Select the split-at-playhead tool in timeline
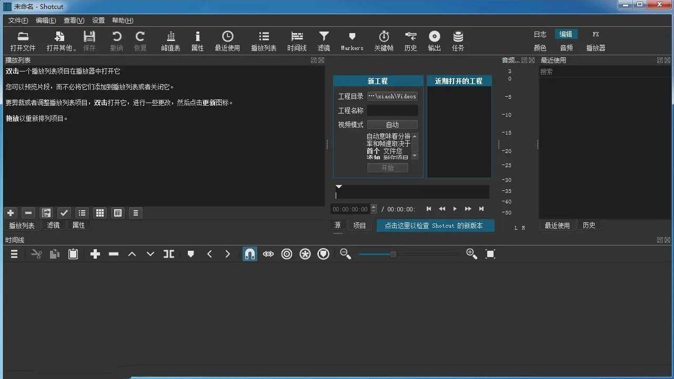Image resolution: width=674 pixels, height=379 pixels. click(168, 254)
